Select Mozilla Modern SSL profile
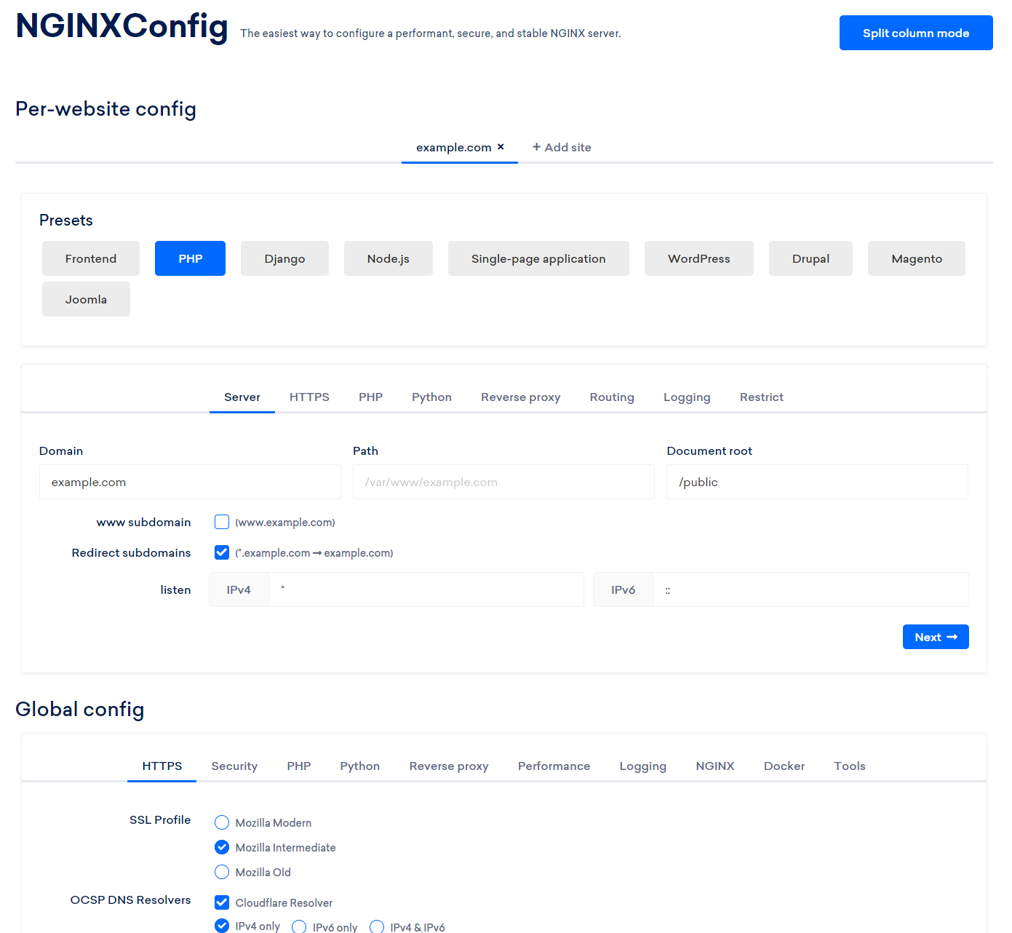The image size is (1012, 933). pos(222,822)
